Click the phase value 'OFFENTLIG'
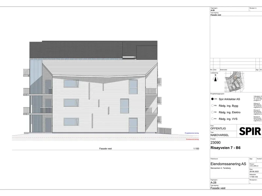 (218, 128)
